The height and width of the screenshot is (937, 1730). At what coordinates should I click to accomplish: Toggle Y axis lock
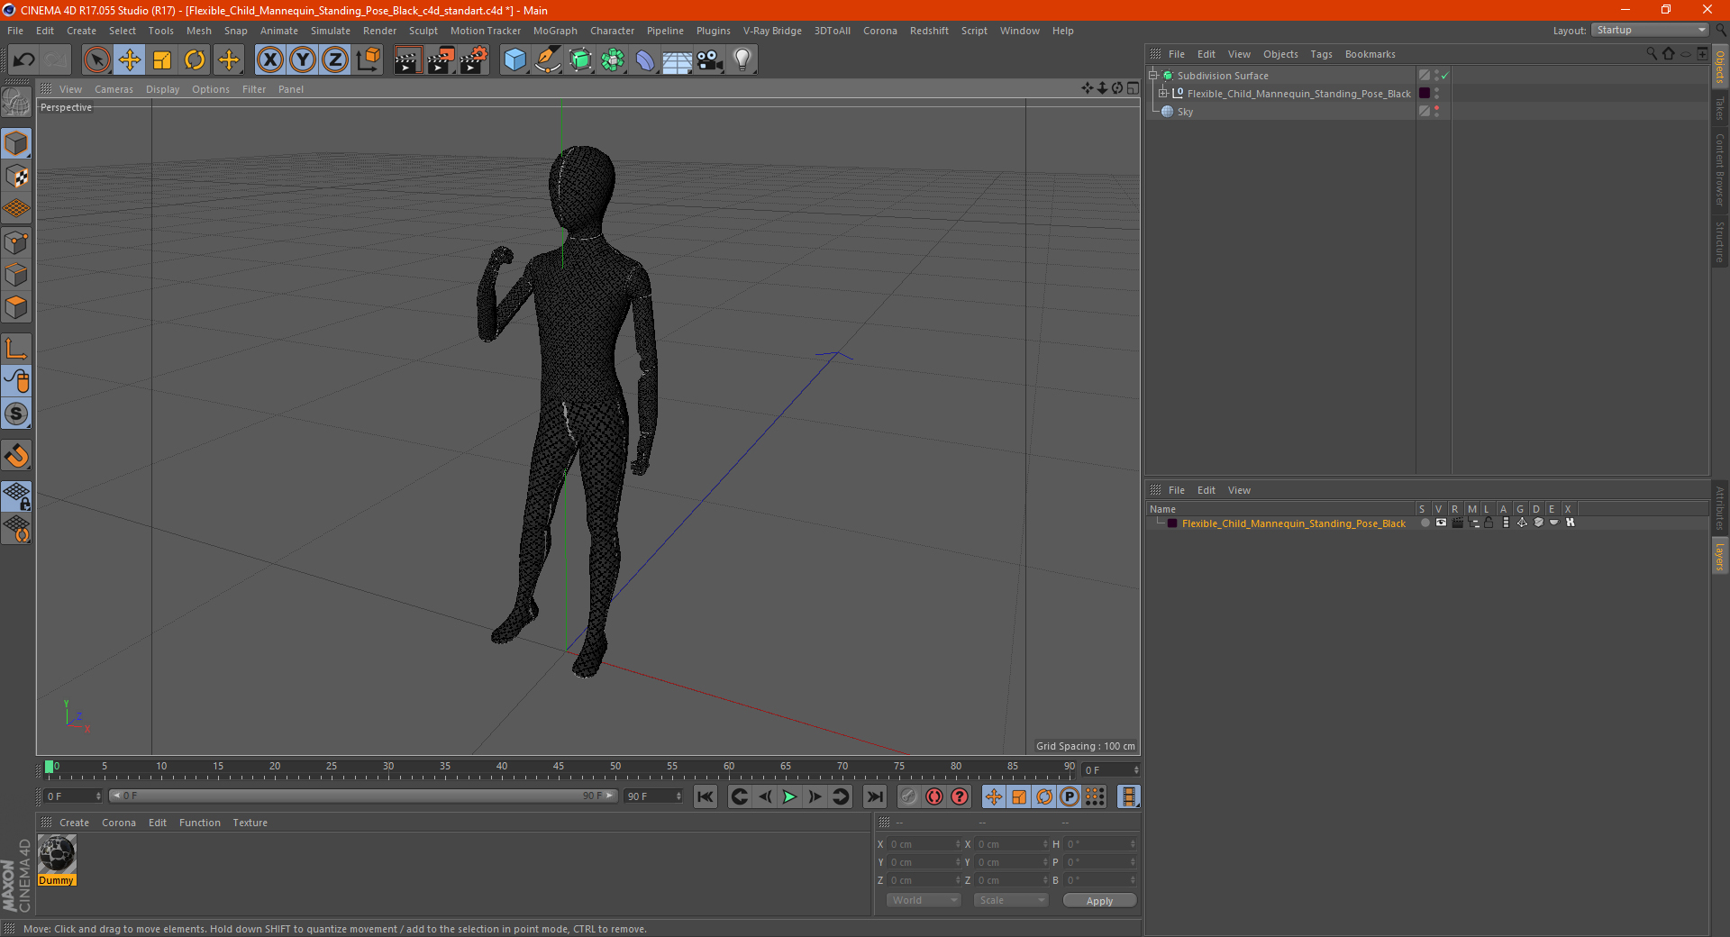click(303, 60)
